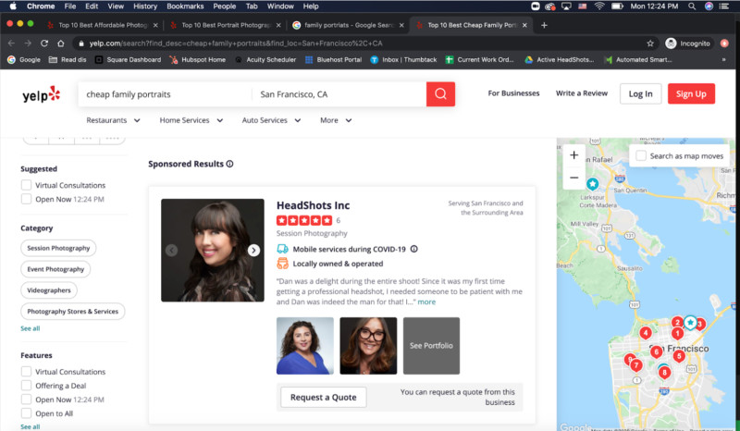Show next HeadShots Inc photo
740x431 pixels.
pos(253,251)
